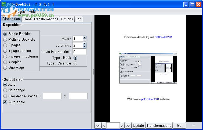Click the panel splitter handle
Viewport: 203px width, 130px height.
pos(93,72)
